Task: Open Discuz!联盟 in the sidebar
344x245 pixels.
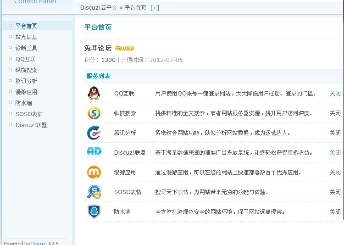Action: pyautogui.click(x=31, y=125)
